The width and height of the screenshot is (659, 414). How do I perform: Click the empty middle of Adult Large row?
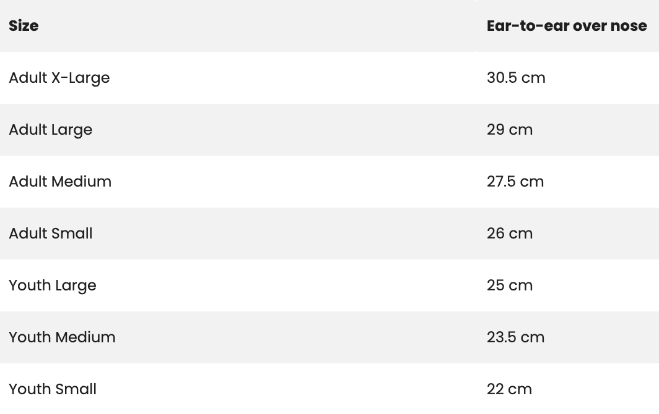[286, 130]
